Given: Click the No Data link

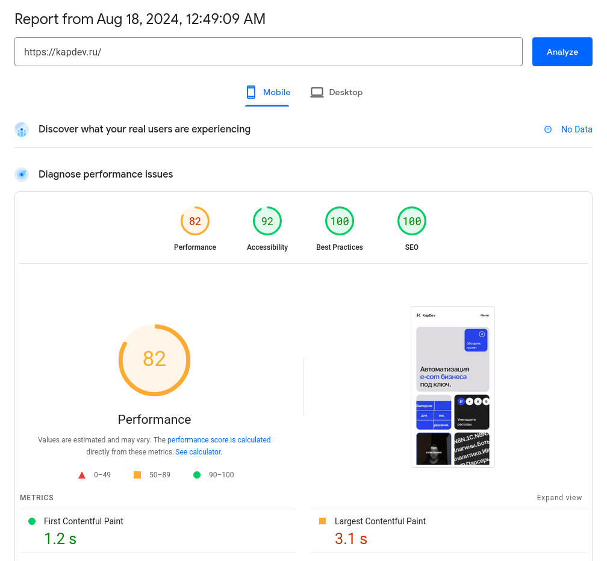Looking at the screenshot, I should [576, 129].
